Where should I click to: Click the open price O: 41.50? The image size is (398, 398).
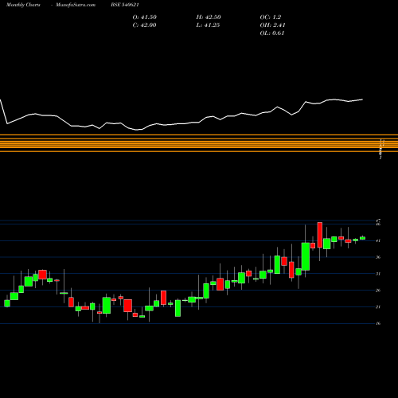click(145, 18)
